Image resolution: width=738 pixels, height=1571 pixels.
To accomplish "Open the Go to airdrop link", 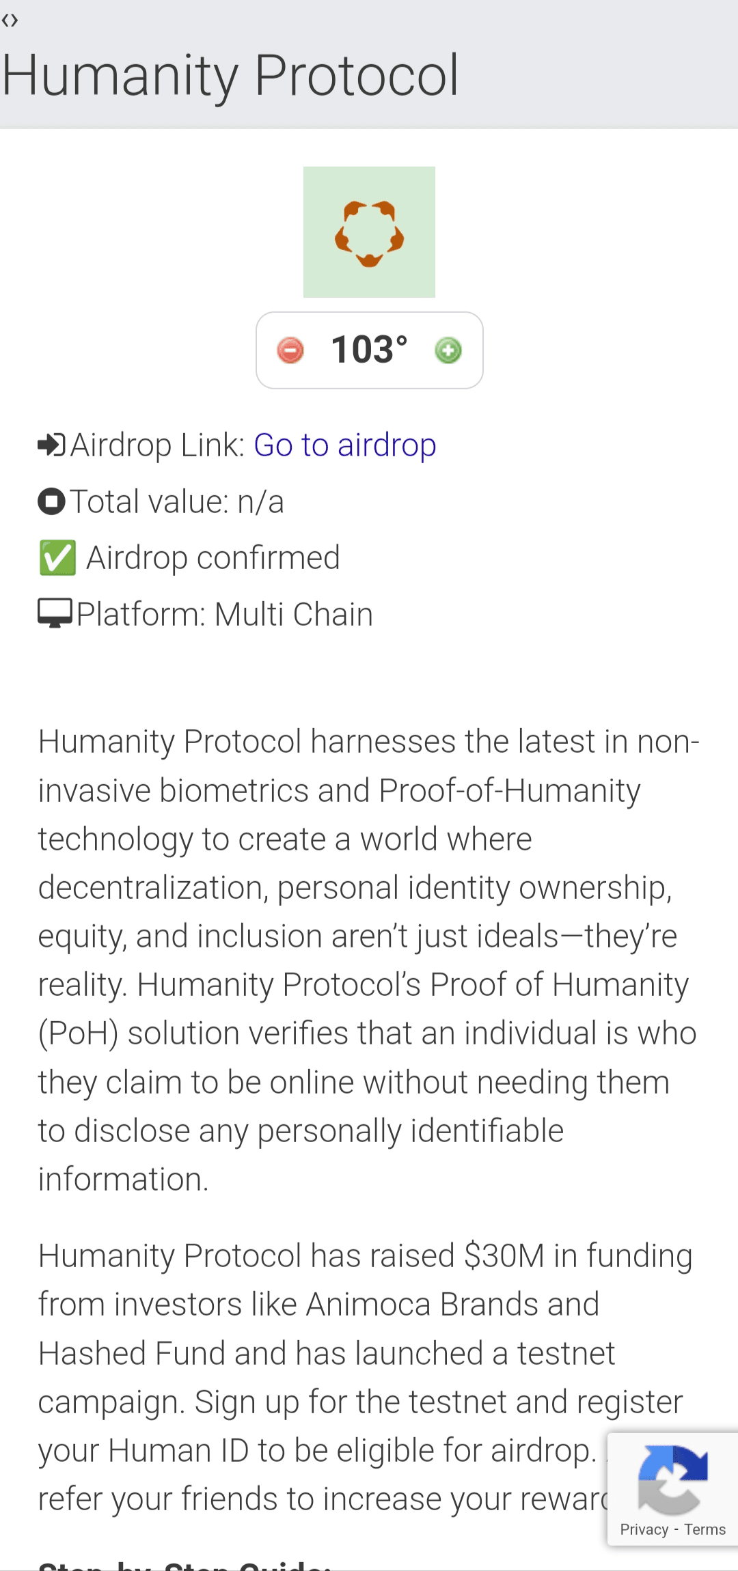I will [x=345, y=445].
